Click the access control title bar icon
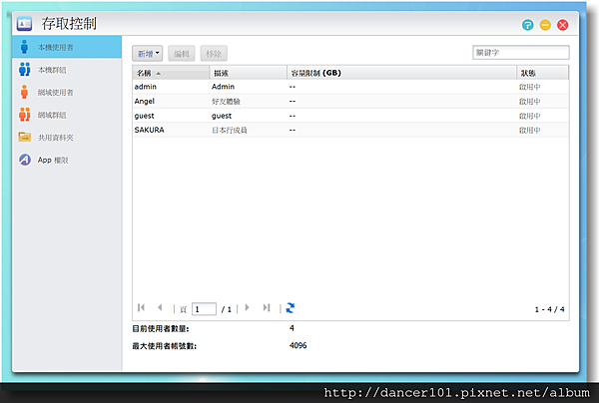The width and height of the screenshot is (599, 403). [24, 24]
